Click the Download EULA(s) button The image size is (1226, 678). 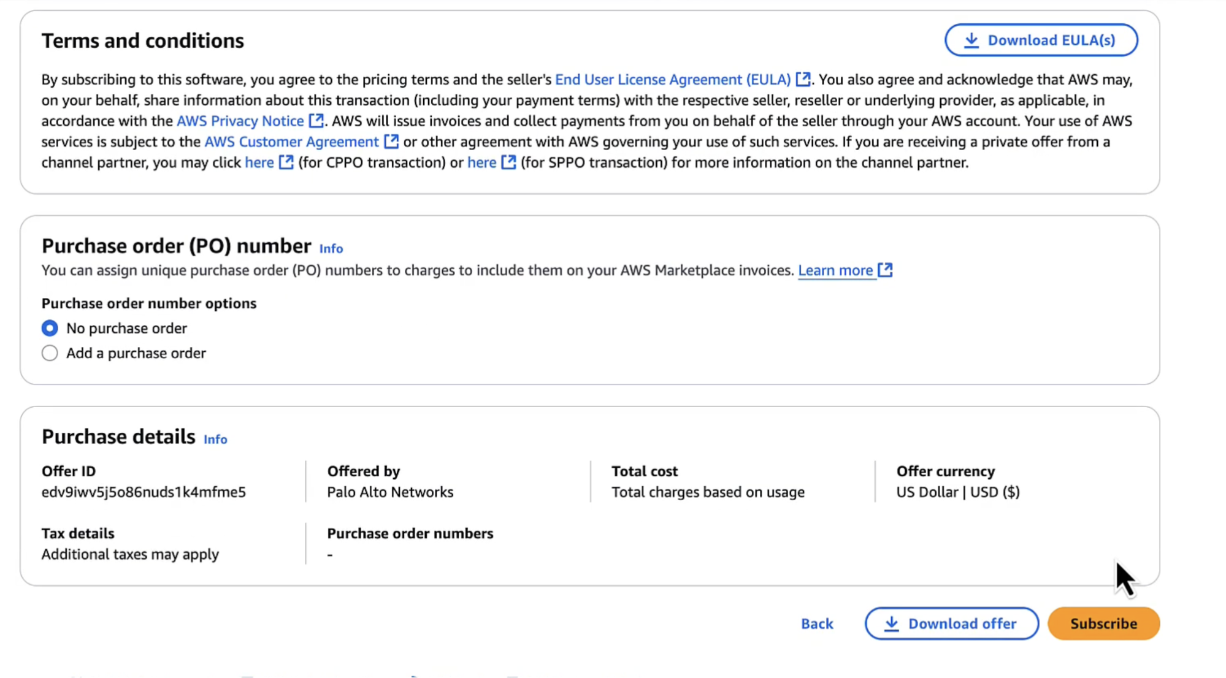[1041, 40]
